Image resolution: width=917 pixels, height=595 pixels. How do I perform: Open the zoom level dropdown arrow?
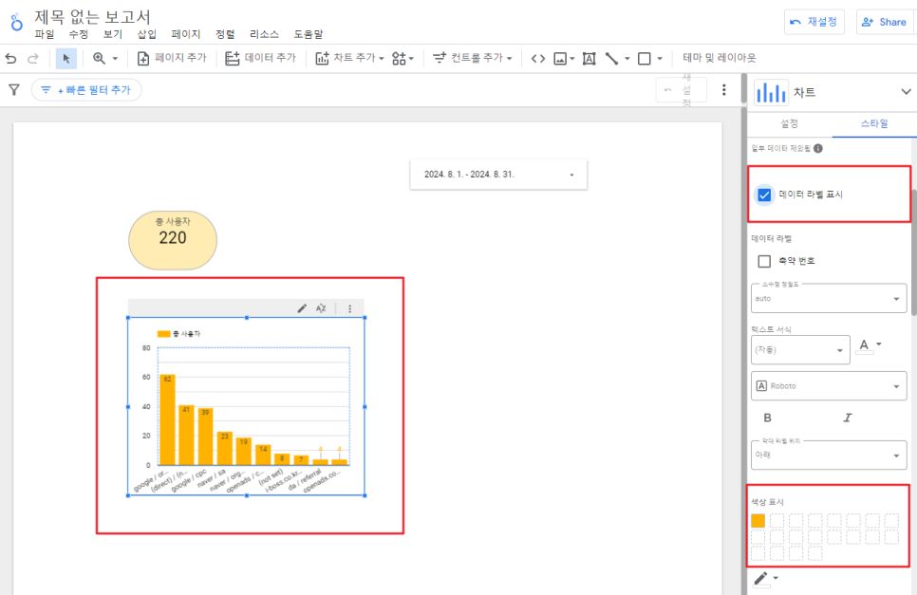[115, 59]
